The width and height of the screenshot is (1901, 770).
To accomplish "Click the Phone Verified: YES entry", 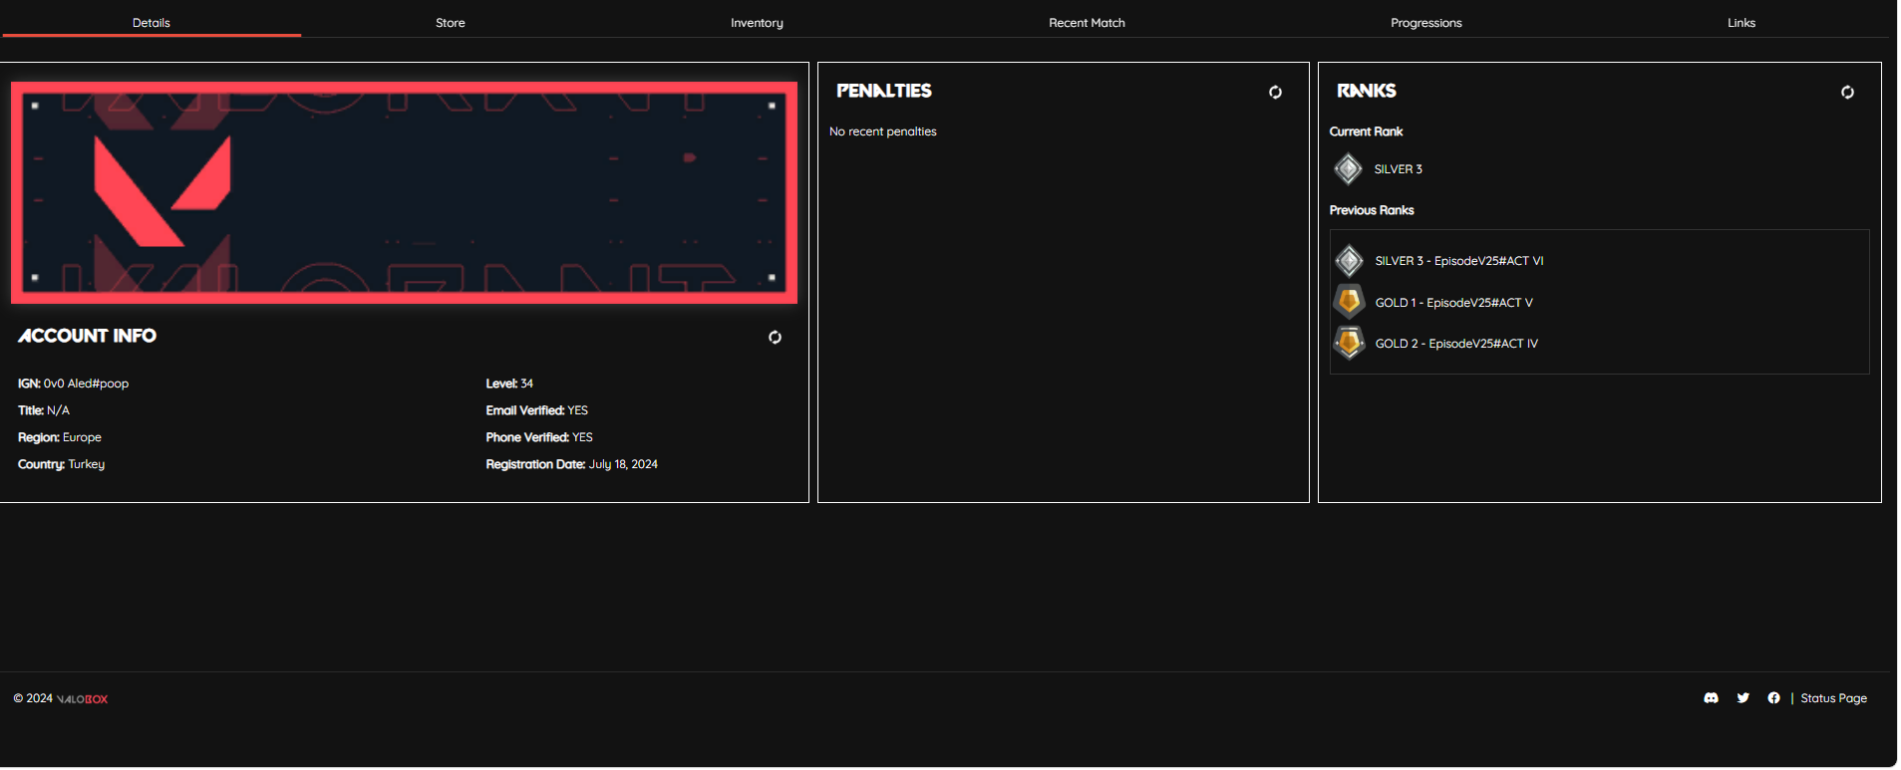I will pos(539,437).
